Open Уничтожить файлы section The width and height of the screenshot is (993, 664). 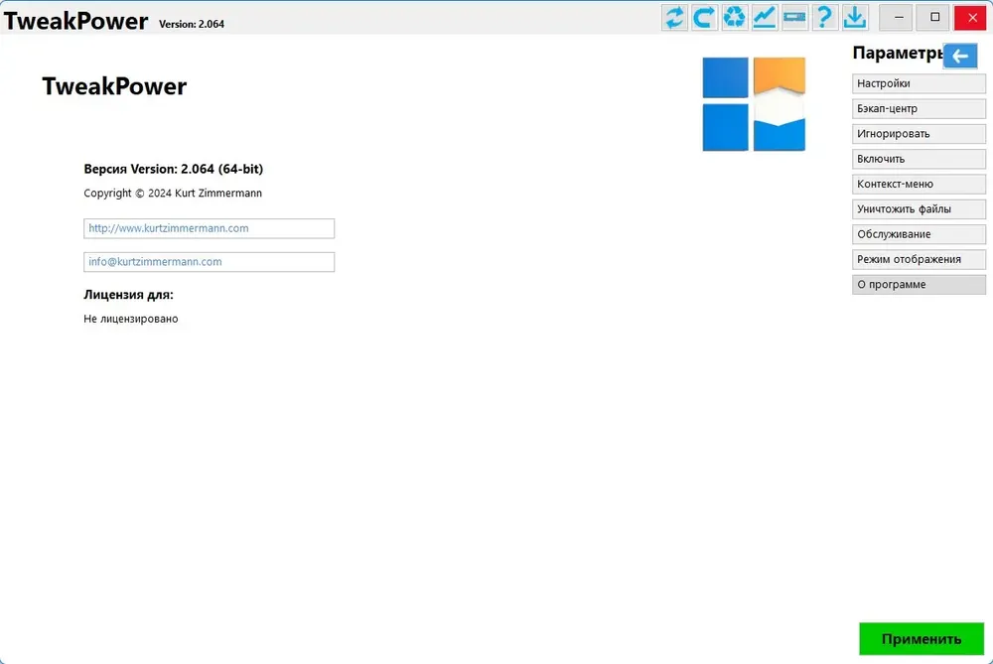pos(919,208)
